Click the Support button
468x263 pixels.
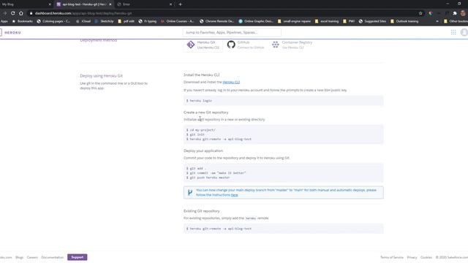78,257
